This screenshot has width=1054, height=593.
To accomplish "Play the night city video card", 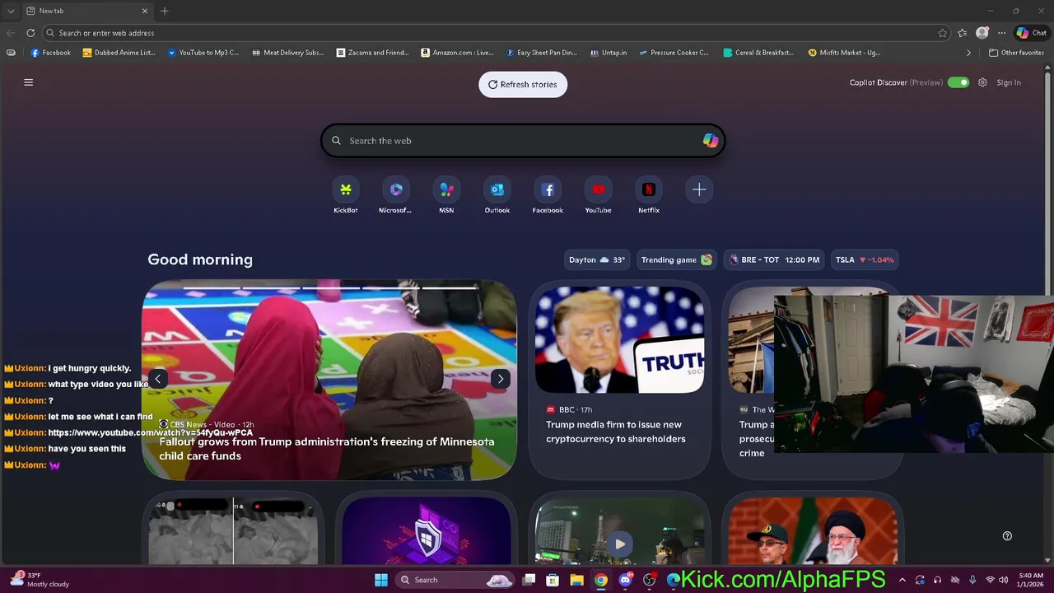I will (619, 544).
